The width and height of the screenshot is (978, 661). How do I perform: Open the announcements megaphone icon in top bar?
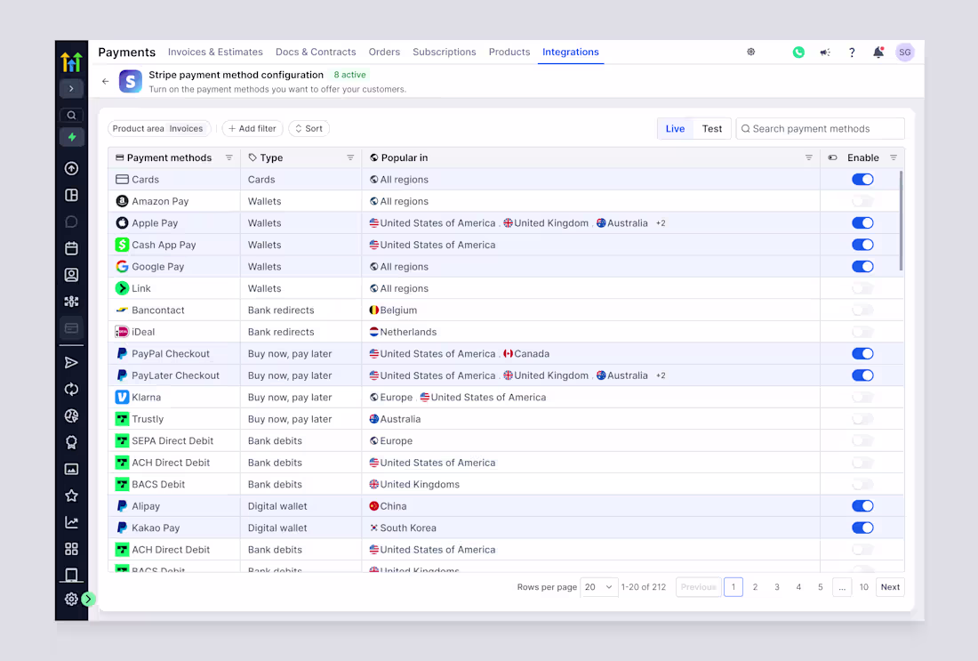825,52
